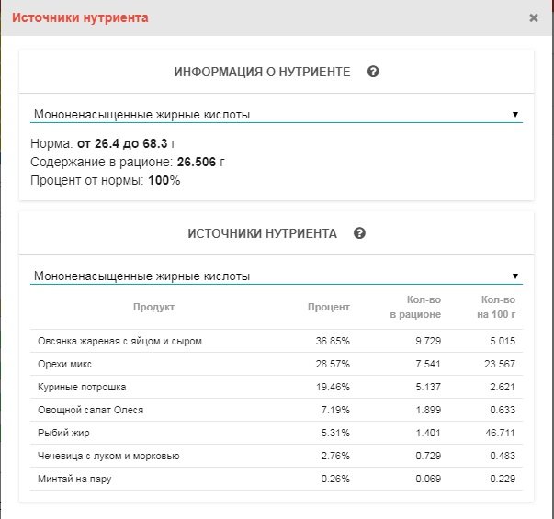Open nutrient dropdown in the information section
The width and height of the screenshot is (554, 519).
tap(276, 115)
